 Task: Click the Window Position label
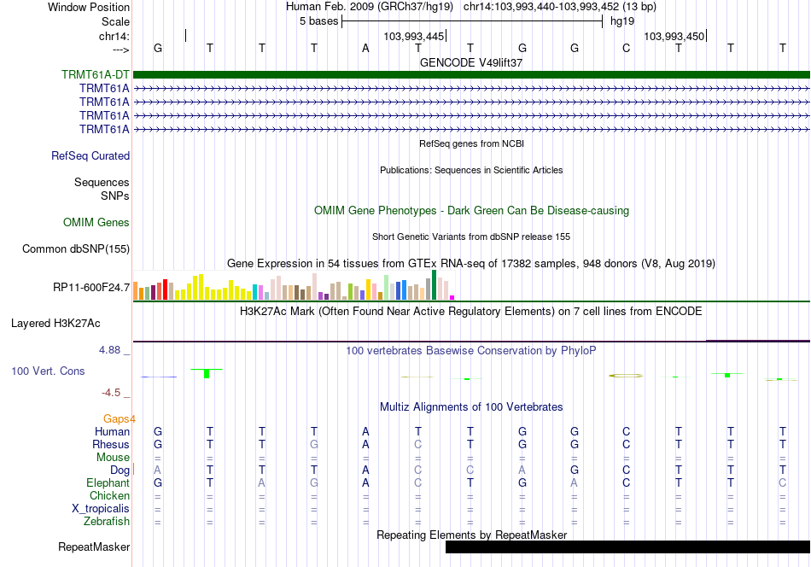point(89,7)
